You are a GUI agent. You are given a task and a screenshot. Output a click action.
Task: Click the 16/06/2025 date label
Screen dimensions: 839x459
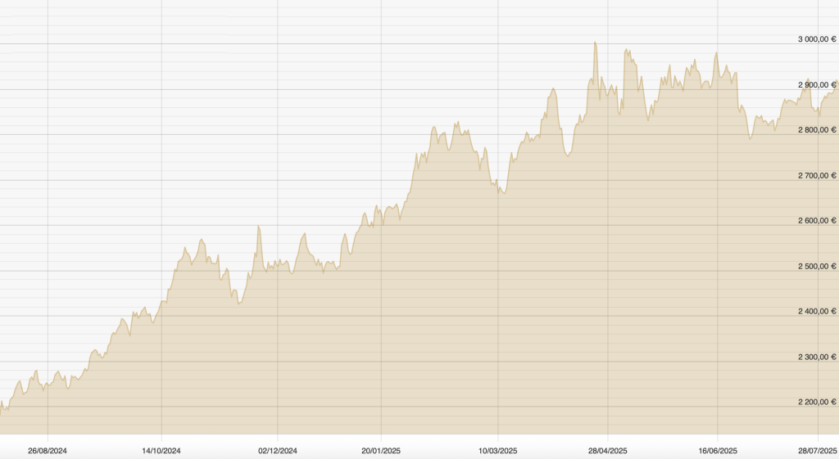coord(718,450)
